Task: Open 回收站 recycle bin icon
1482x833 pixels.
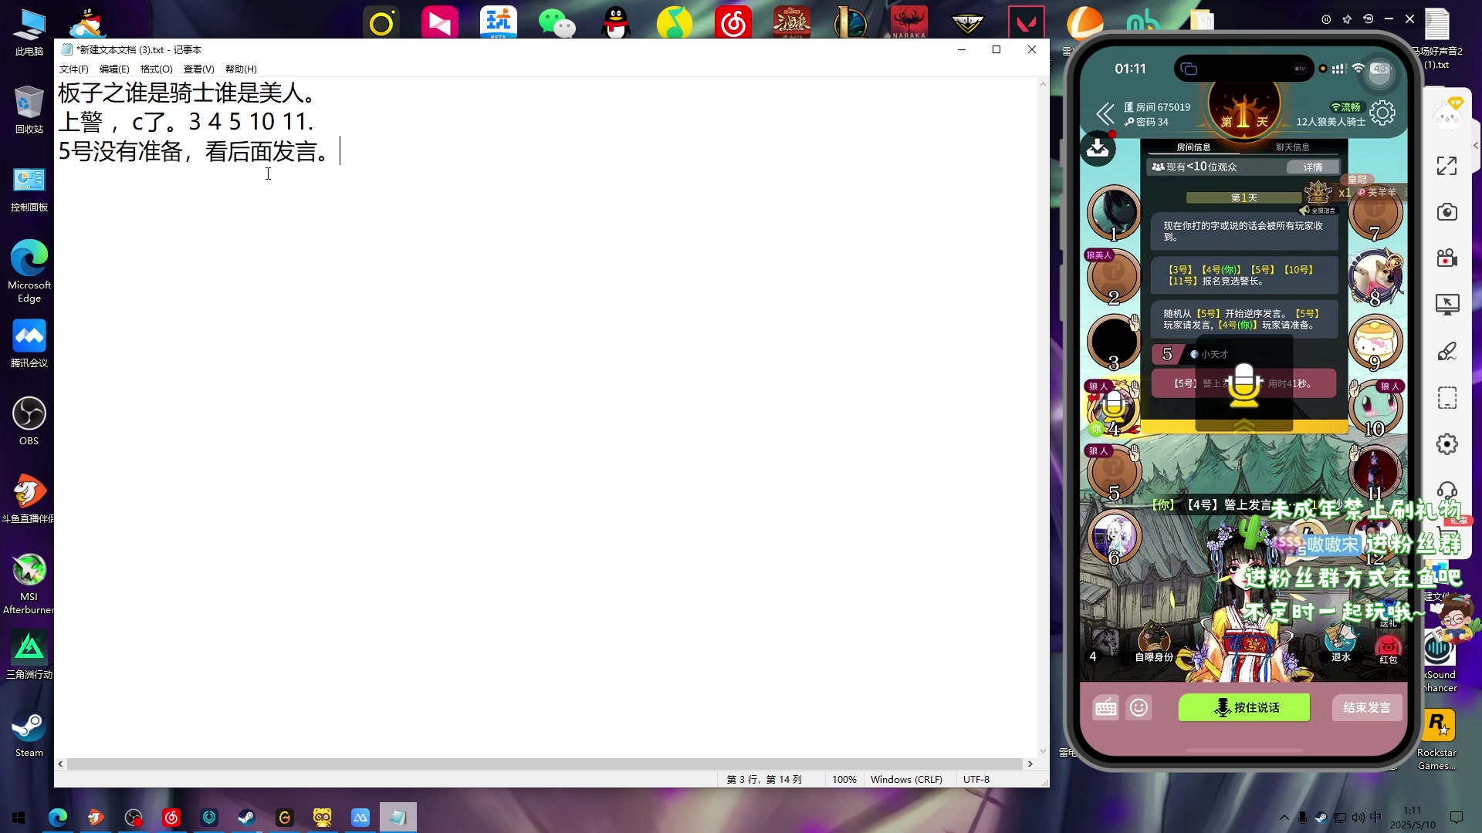Action: point(29,110)
